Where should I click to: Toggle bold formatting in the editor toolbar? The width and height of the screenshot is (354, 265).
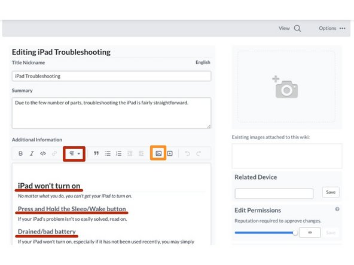pyautogui.click(x=20, y=153)
